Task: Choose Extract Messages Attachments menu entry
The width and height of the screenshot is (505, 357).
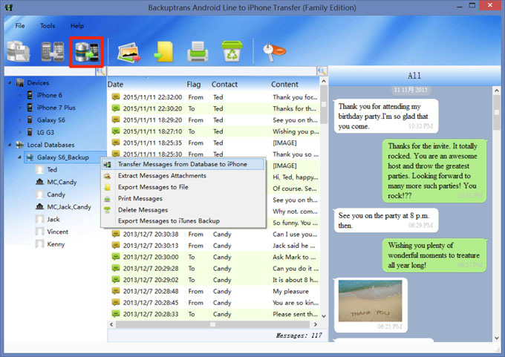Action: tap(183, 176)
